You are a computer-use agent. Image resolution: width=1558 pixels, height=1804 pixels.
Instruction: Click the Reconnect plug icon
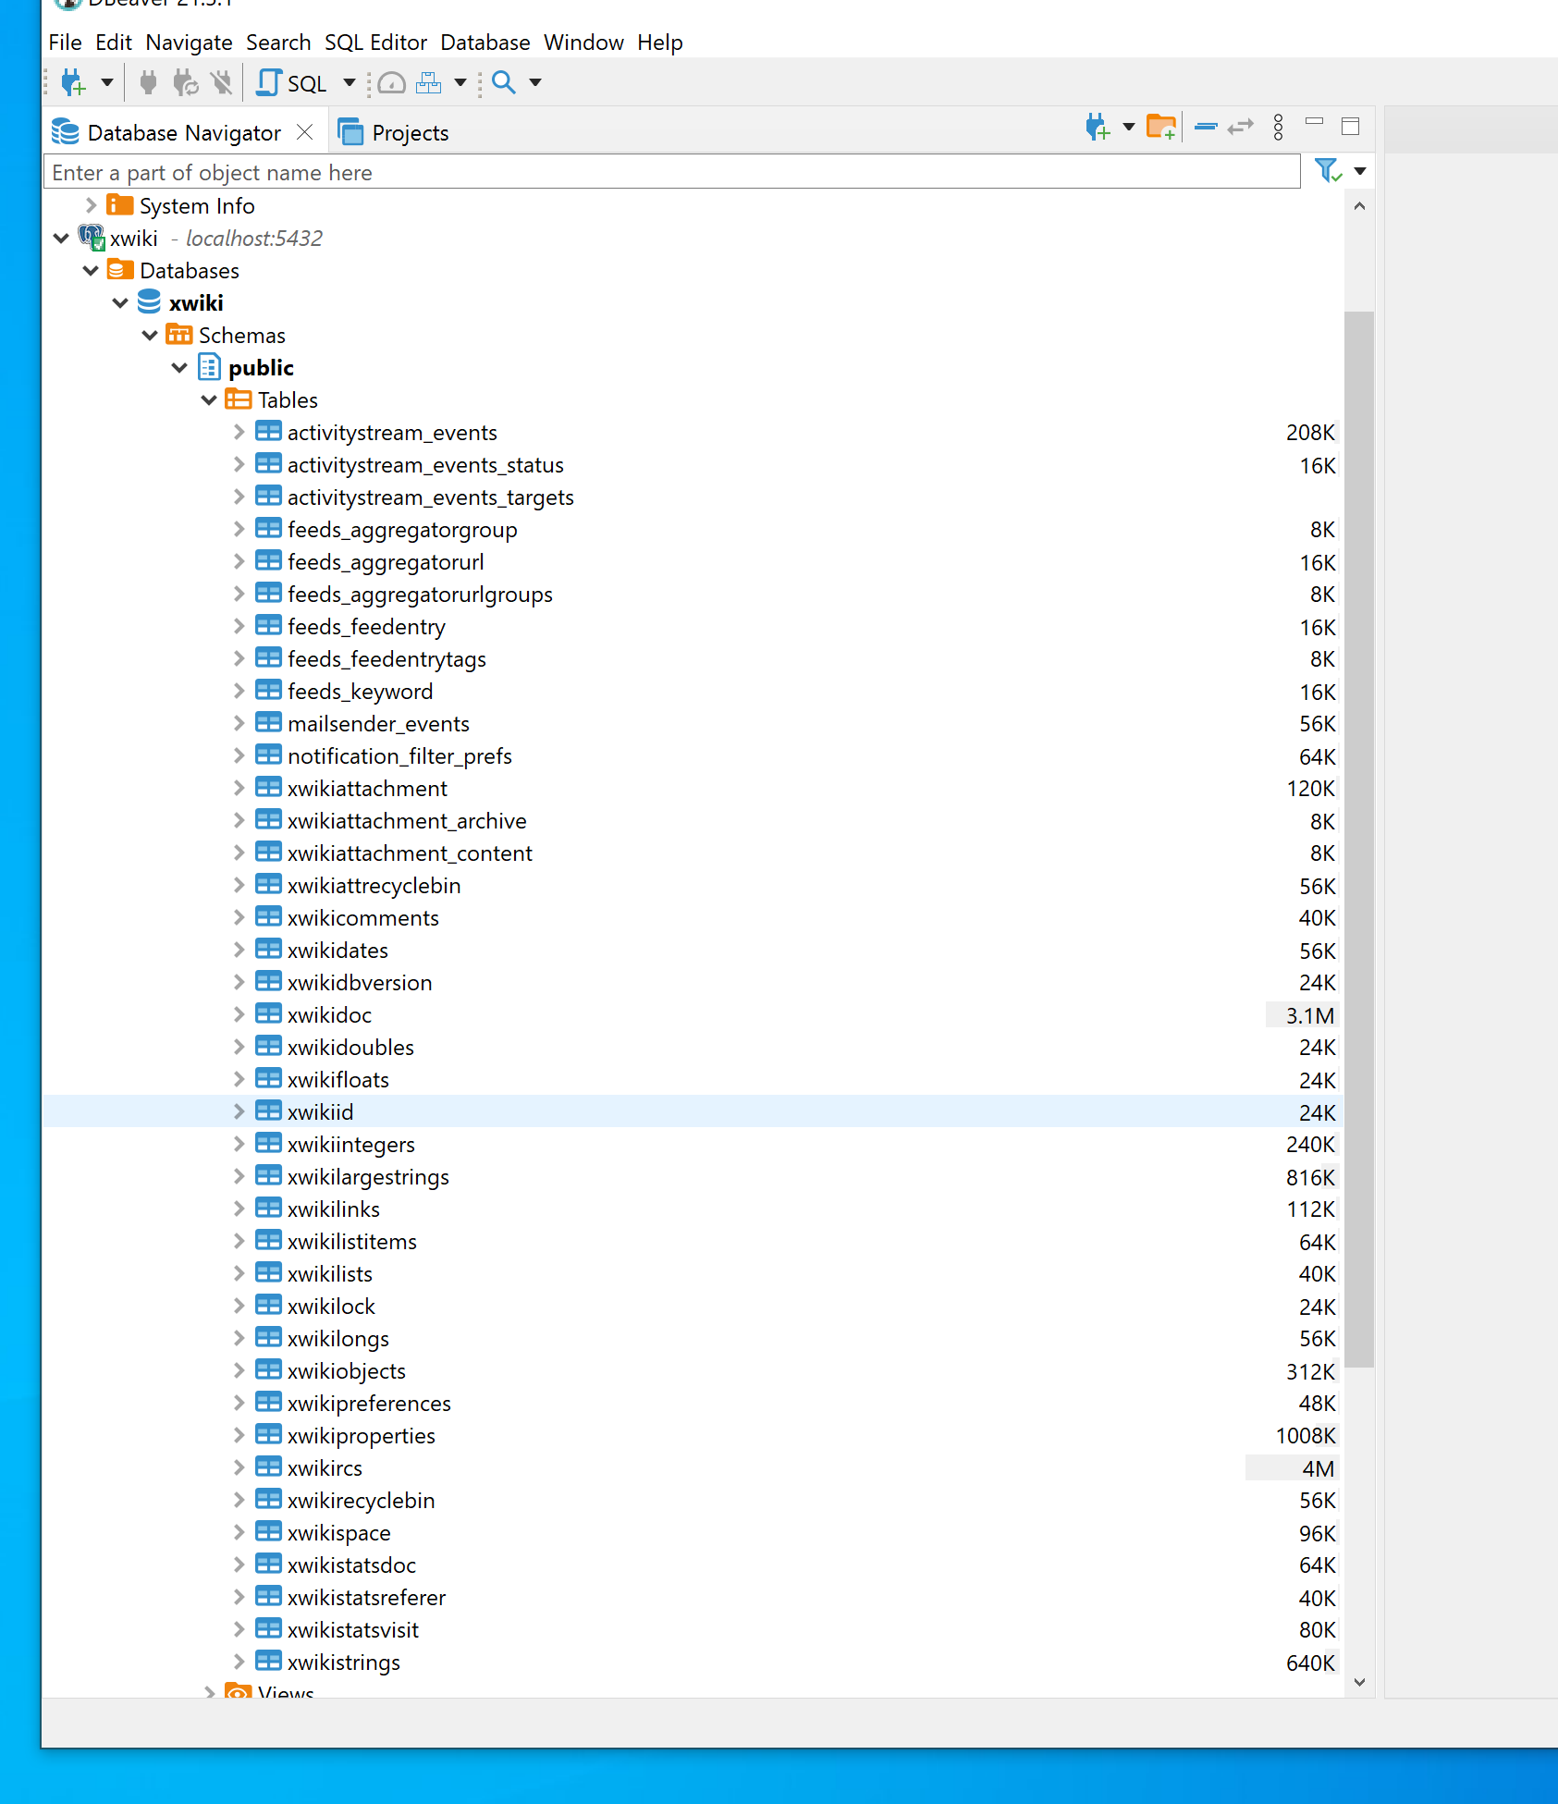(186, 83)
